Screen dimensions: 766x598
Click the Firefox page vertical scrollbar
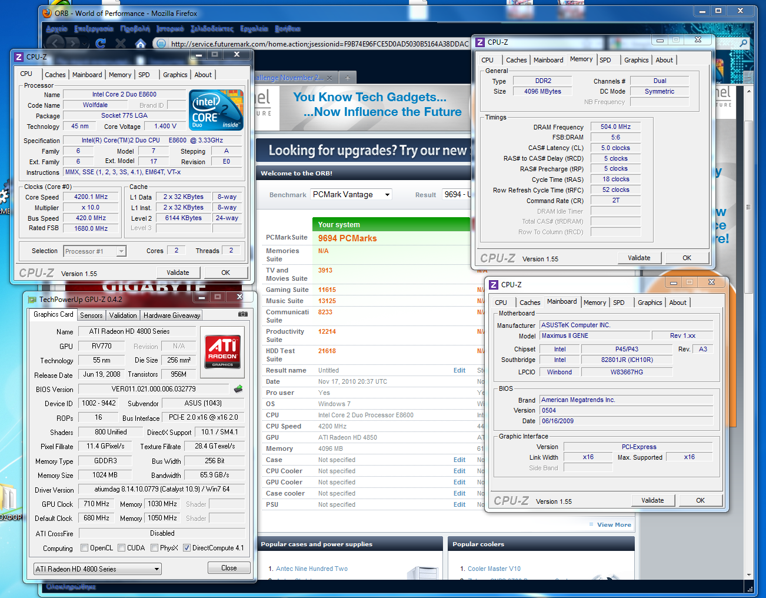click(749, 207)
